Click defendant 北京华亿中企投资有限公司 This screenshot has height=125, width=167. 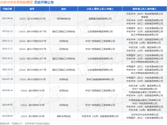tap(144, 115)
